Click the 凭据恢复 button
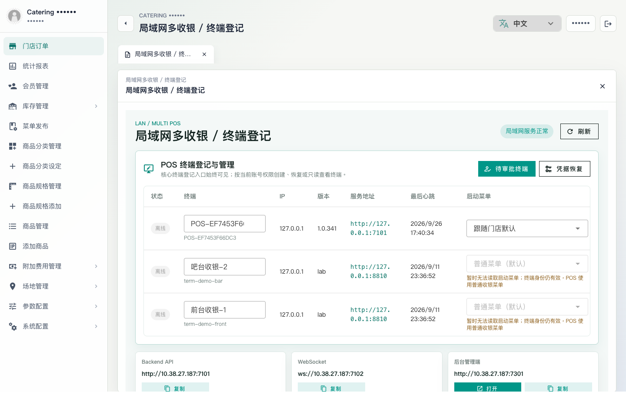626x402 pixels. click(x=565, y=169)
